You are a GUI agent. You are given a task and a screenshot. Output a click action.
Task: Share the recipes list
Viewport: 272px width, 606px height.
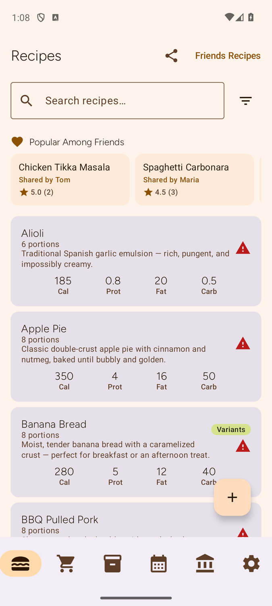(171, 56)
